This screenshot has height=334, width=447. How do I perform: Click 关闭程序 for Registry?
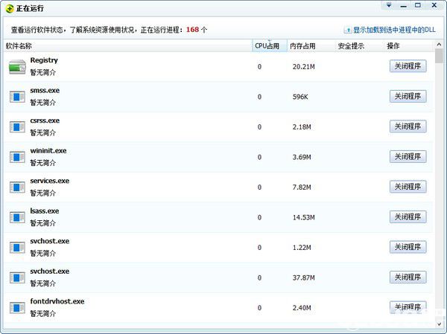(408, 66)
